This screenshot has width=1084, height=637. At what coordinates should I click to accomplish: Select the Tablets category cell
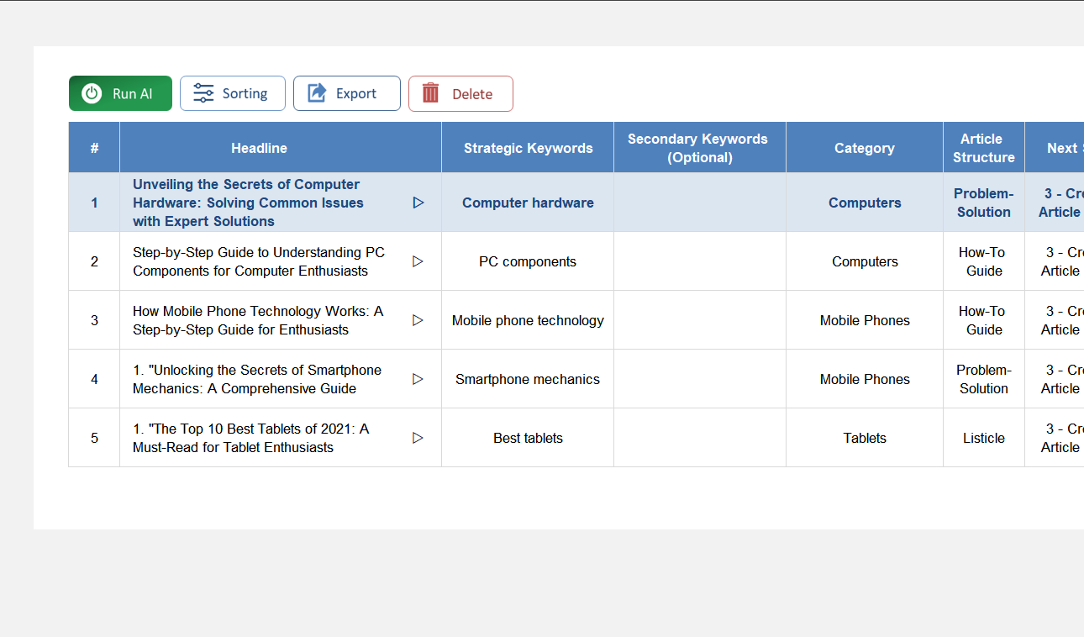864,438
